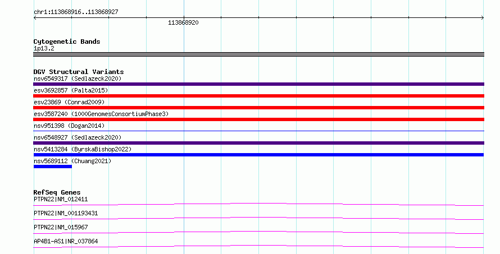
Task: Open nsv951398 (Dogan2014) variant label
Action: (69, 126)
